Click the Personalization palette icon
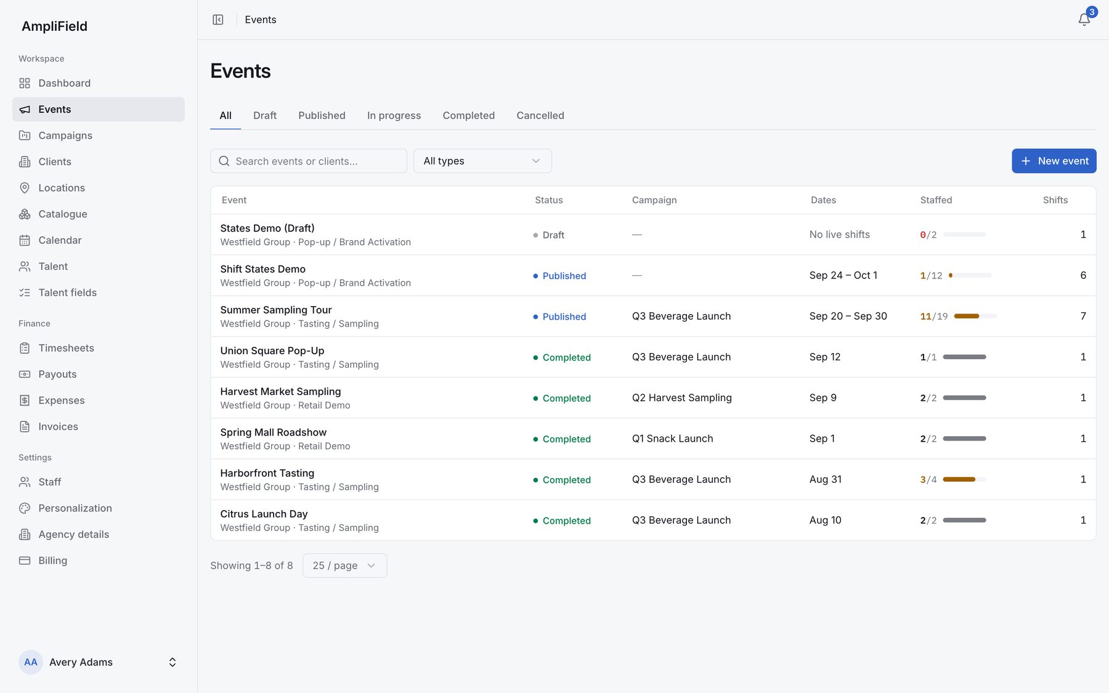This screenshot has height=693, width=1109. [25, 508]
